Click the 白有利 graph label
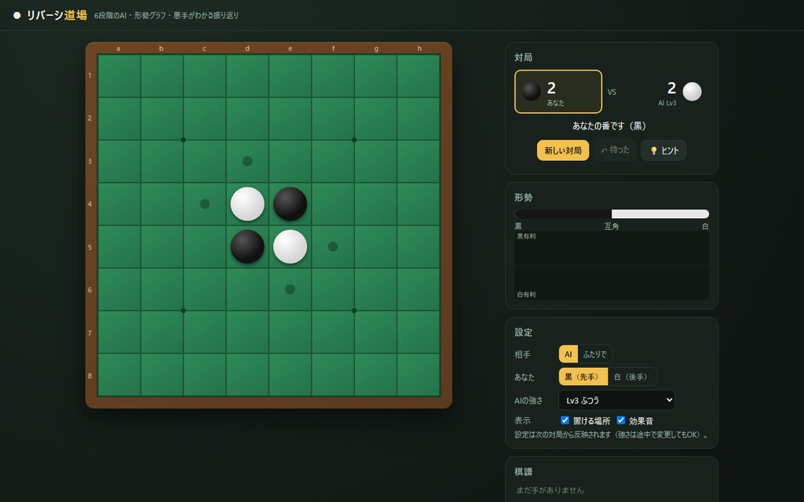Image resolution: width=804 pixels, height=502 pixels. 526,295
